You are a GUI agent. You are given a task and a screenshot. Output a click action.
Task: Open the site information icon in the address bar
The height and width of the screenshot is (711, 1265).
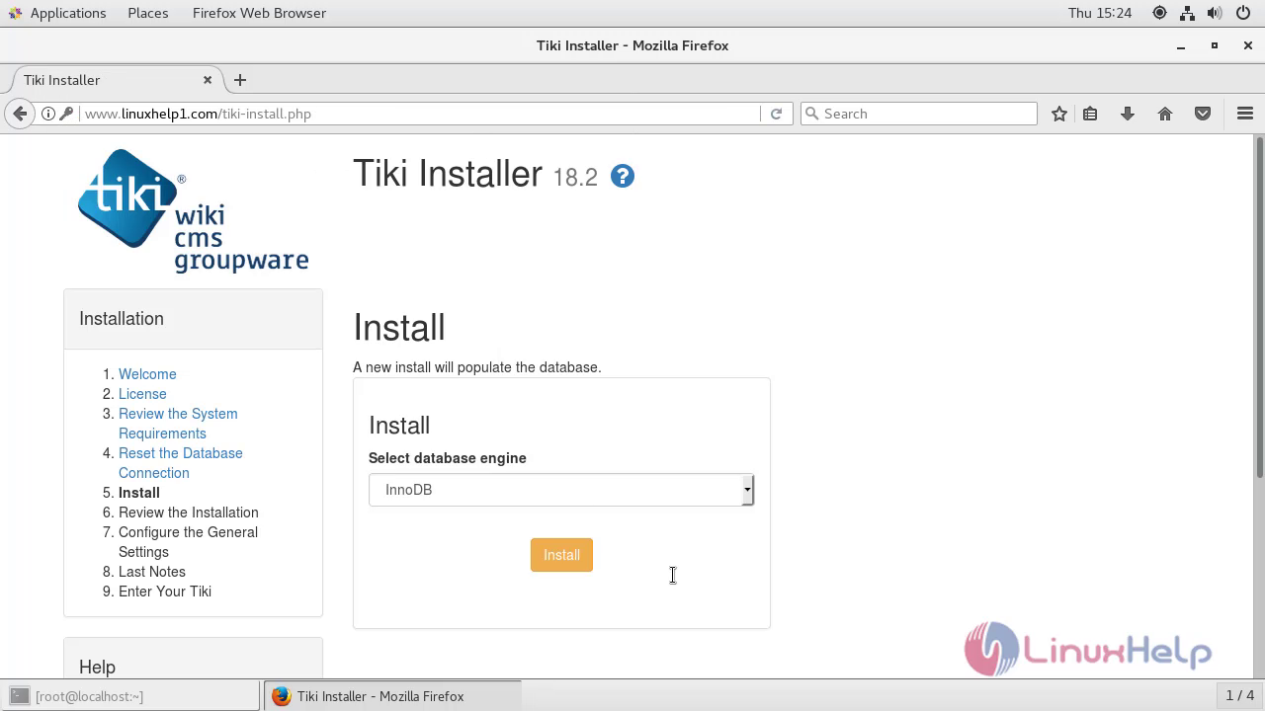47,114
